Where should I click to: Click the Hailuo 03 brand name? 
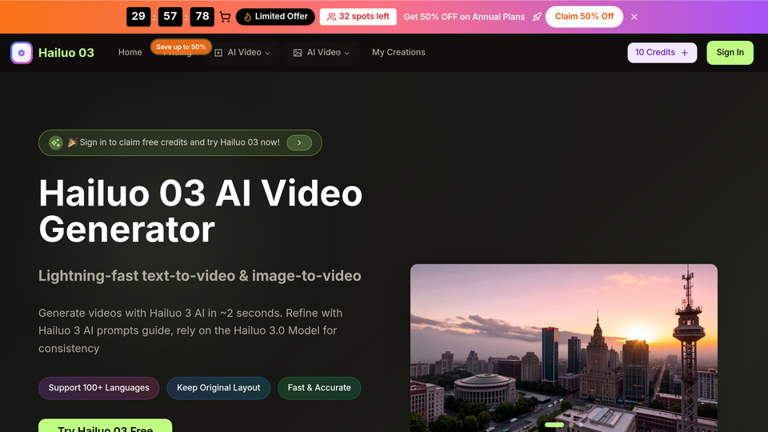(66, 53)
